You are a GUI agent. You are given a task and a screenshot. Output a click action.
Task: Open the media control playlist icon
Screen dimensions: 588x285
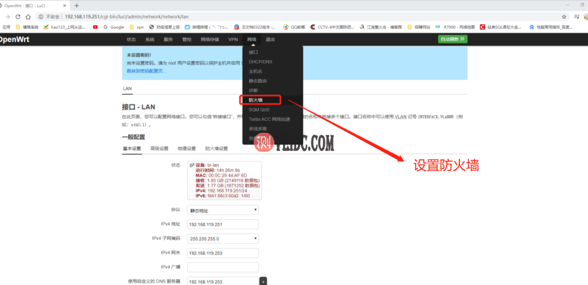577,17
